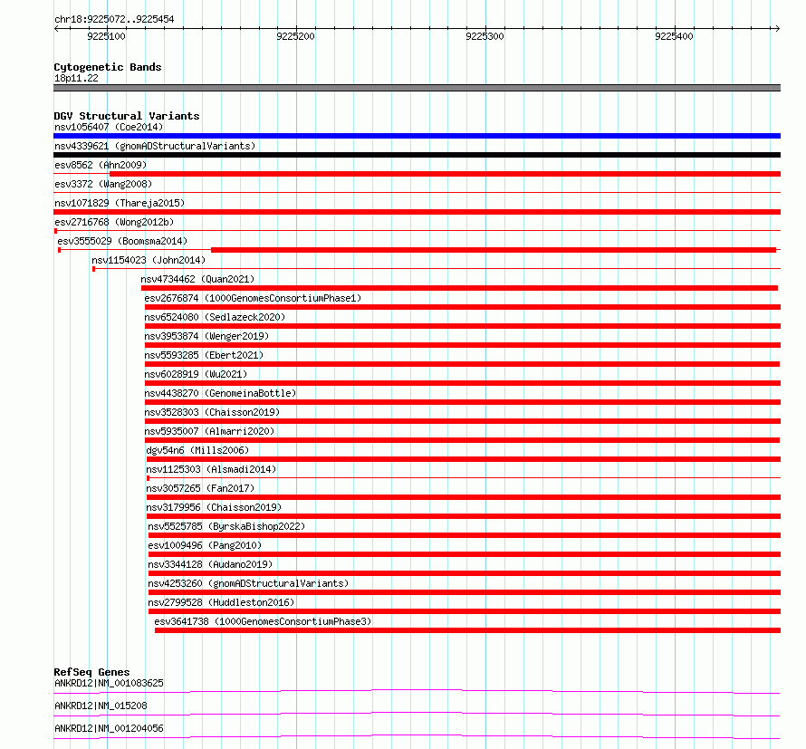Open variant nsv3057265 (Fan2017)
The height and width of the screenshot is (749, 806).
pyautogui.click(x=200, y=488)
